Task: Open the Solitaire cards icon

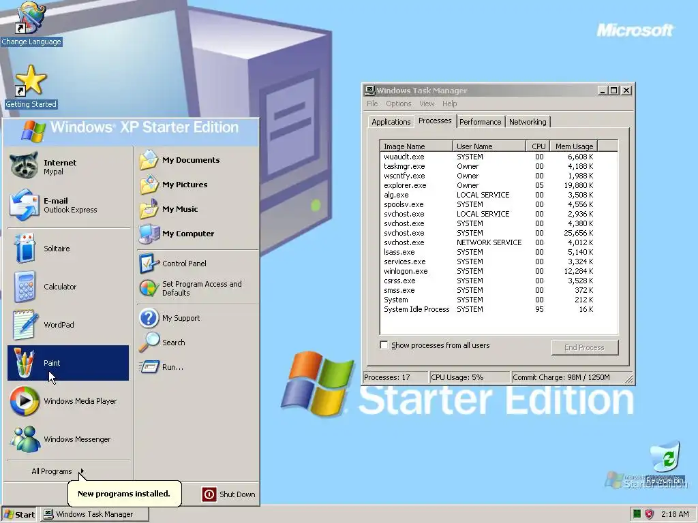Action: point(25,248)
